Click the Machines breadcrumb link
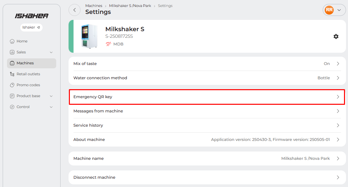 click(93, 6)
